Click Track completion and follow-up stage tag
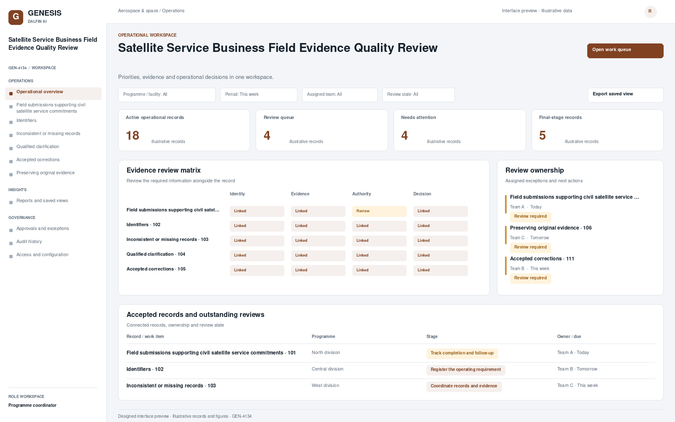The width and height of the screenshot is (675, 422). point(462,354)
